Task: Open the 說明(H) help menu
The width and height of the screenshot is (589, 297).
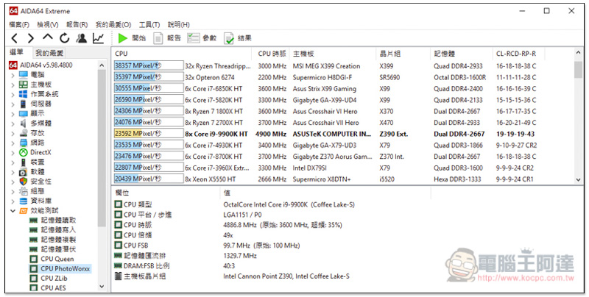Action: pos(178,24)
